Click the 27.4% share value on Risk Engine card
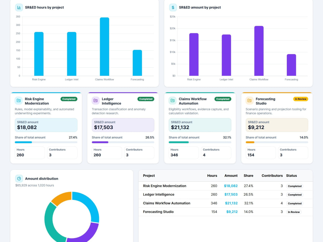The image size is (323, 242). (73, 137)
